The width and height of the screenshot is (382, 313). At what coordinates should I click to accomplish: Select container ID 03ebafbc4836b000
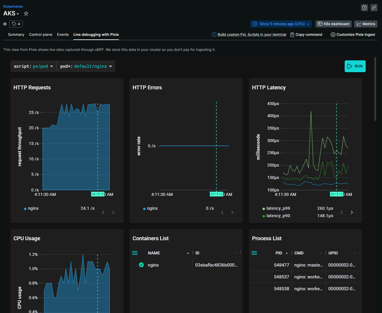pos(216,265)
